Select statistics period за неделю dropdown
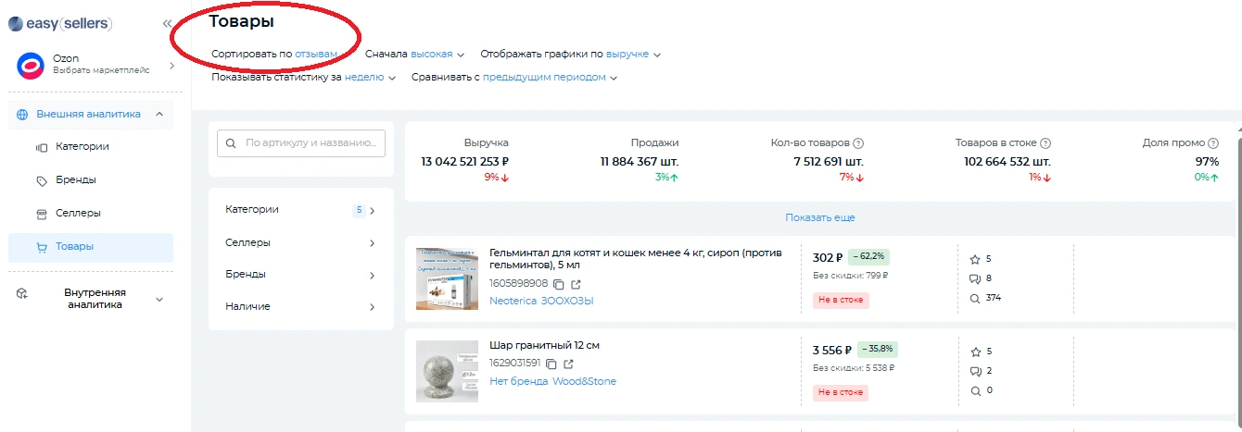The image size is (1242, 432). click(369, 78)
